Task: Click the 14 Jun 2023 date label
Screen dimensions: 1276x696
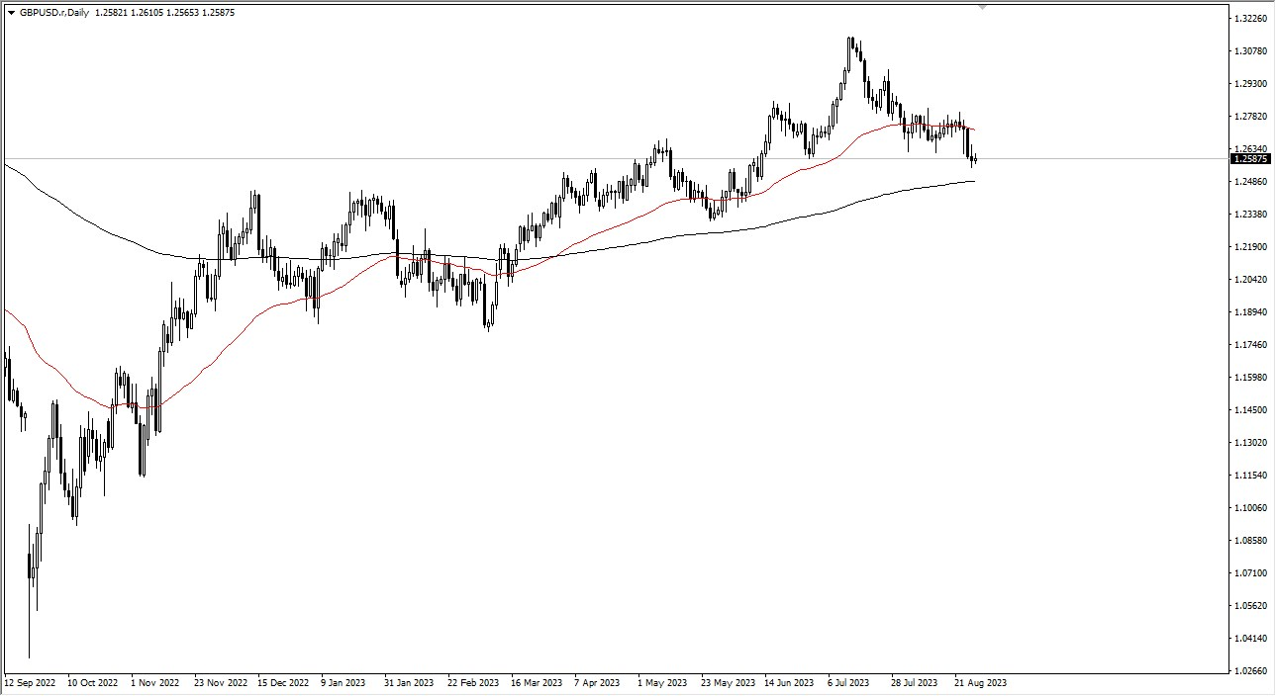Action: 789,683
